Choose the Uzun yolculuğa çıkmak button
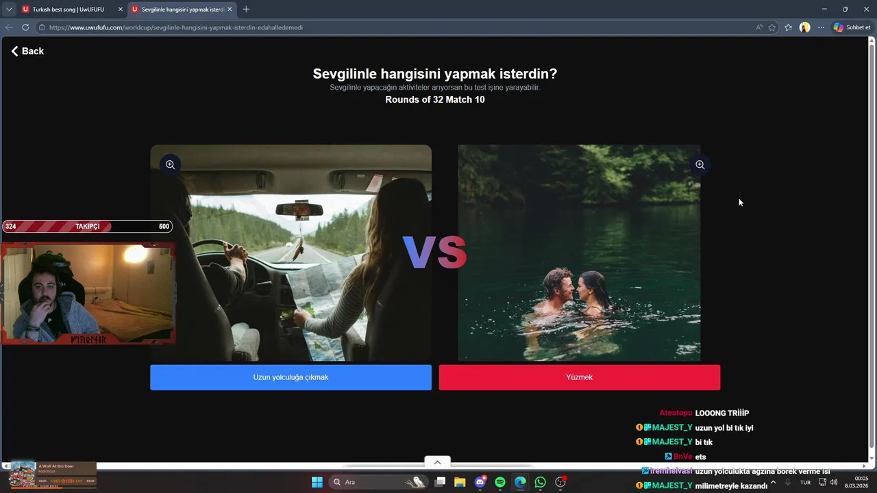 point(291,377)
